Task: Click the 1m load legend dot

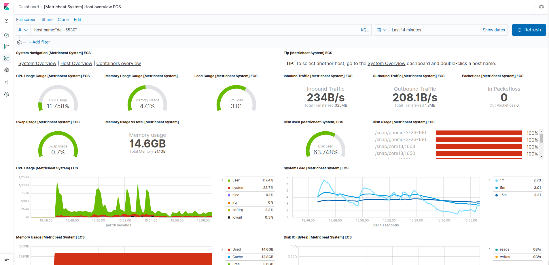Action: click(497, 181)
